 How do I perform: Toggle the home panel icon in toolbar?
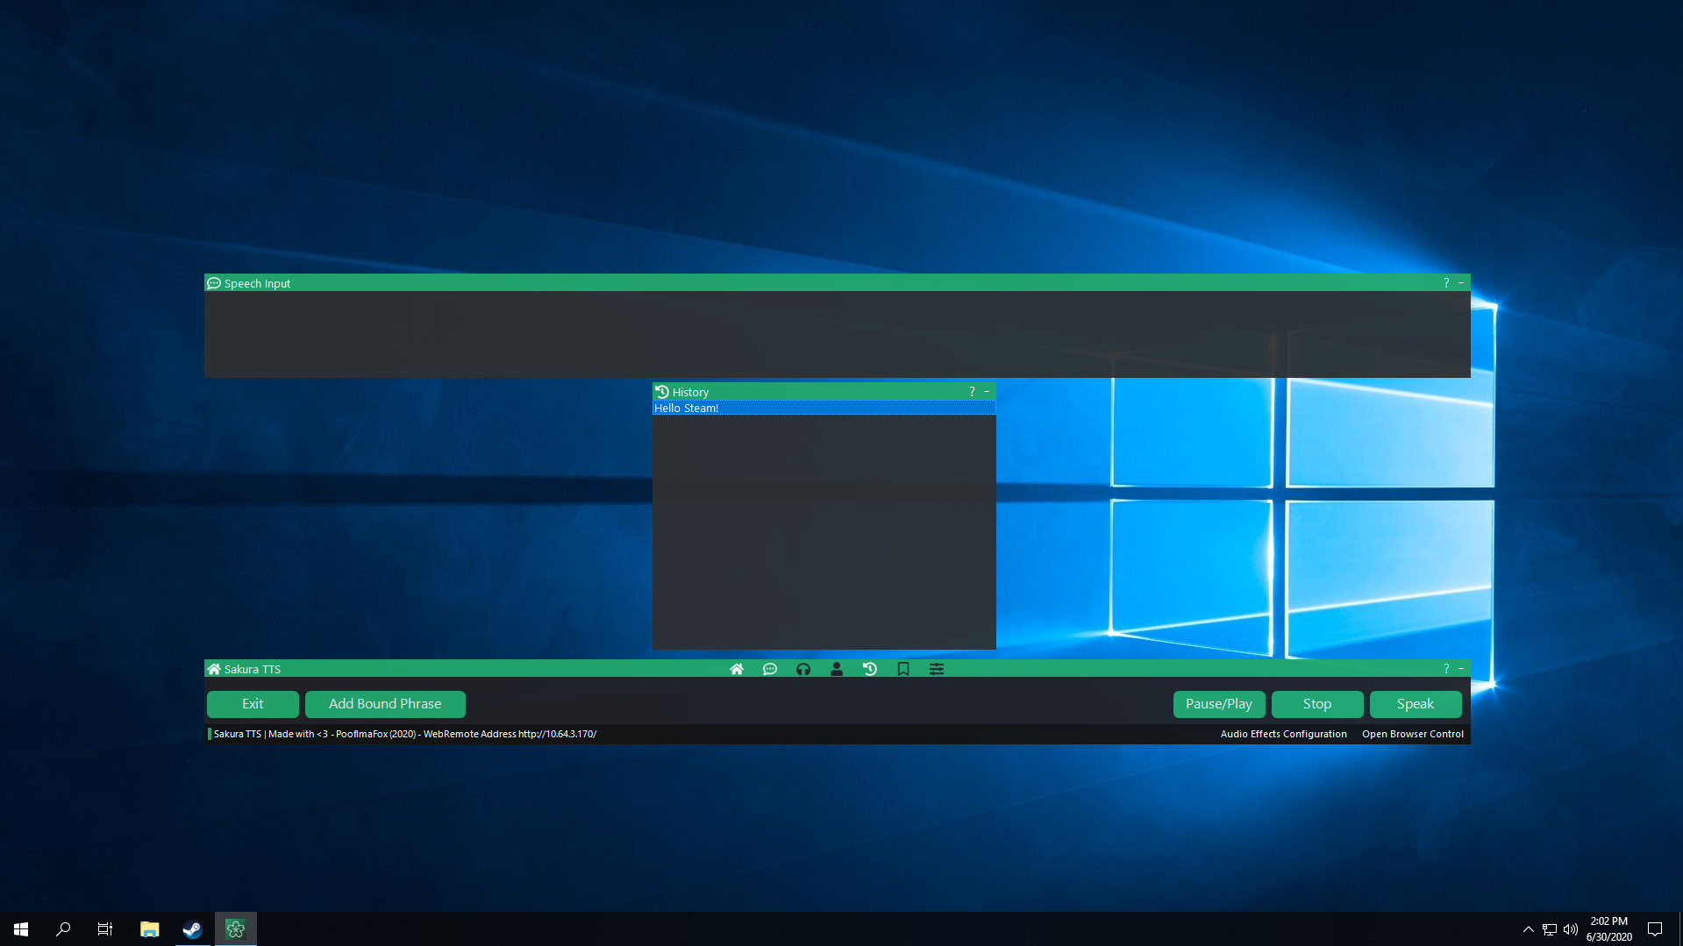pos(737,669)
